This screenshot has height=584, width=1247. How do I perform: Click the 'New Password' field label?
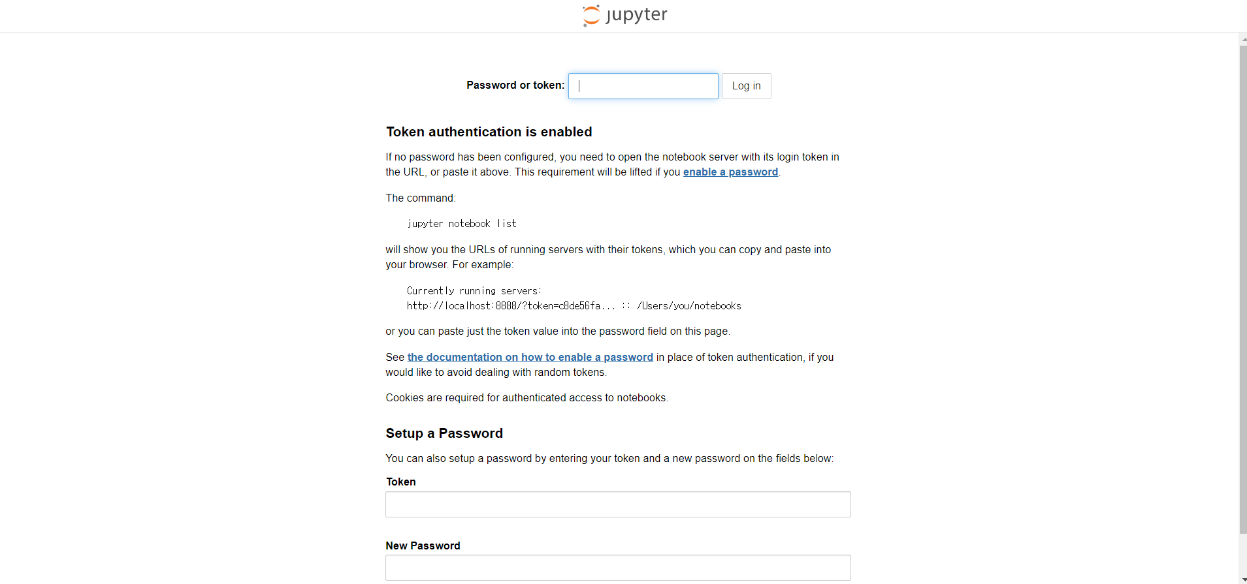tap(423, 546)
